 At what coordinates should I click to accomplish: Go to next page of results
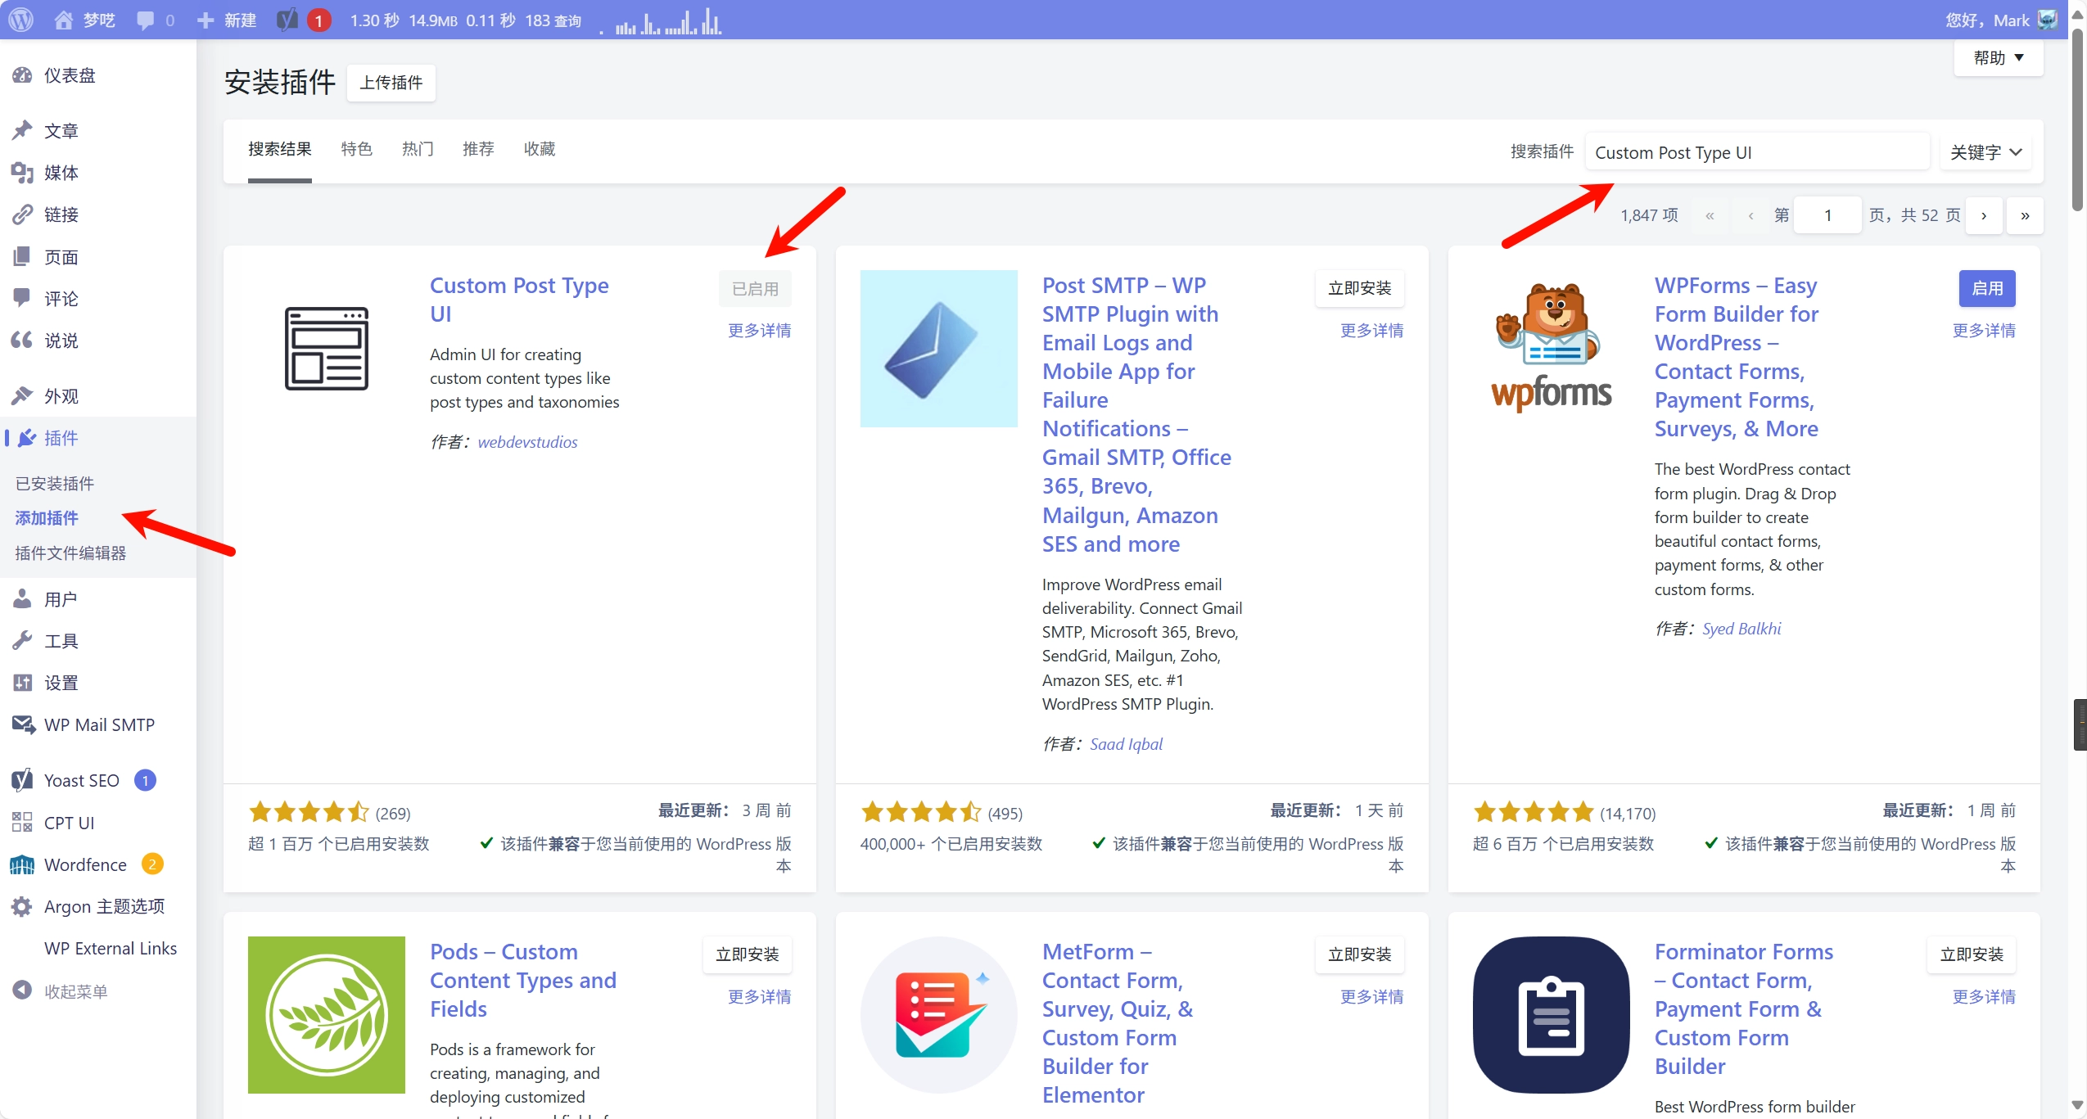(x=1984, y=216)
